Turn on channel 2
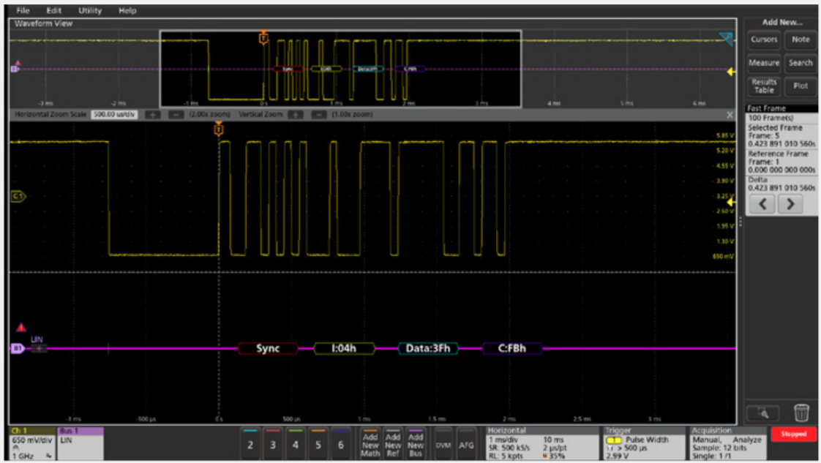 tap(250, 444)
